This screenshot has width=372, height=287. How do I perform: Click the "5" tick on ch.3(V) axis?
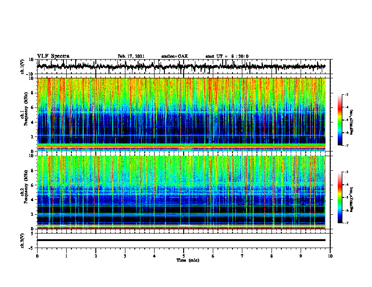tap(32, 234)
